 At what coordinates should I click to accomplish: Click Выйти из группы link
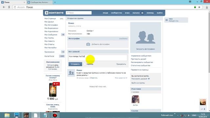coord(138,83)
